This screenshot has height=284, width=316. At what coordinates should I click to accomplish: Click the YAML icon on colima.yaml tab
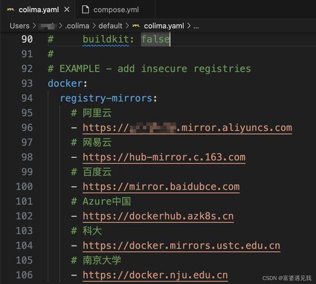(x=11, y=10)
